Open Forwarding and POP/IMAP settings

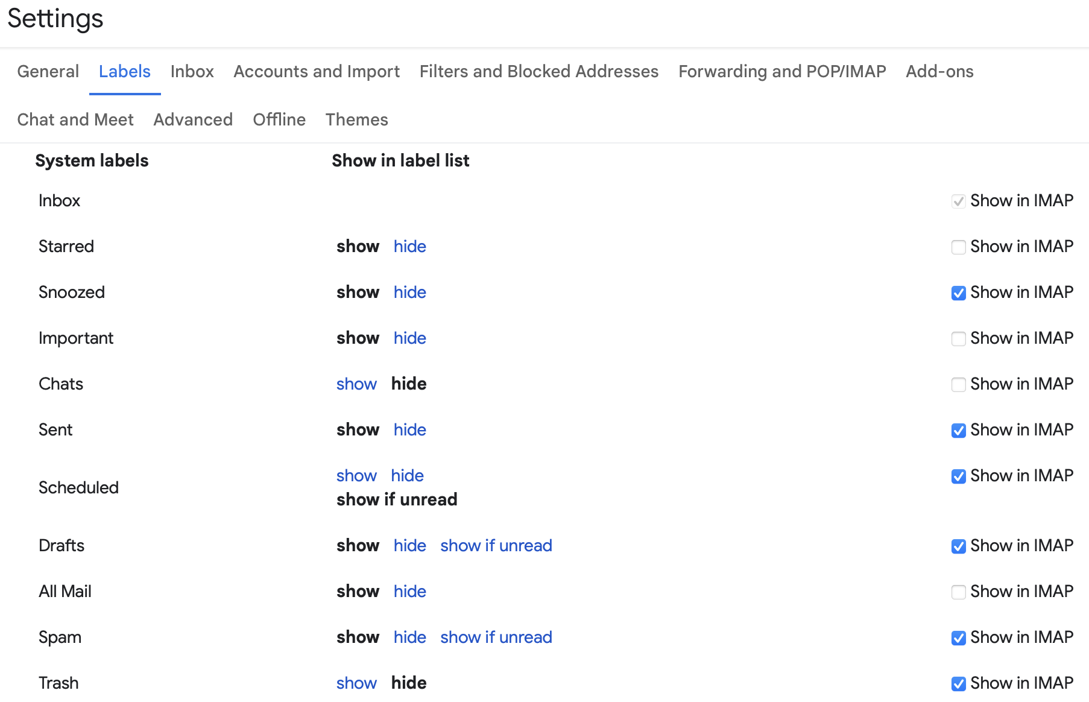[781, 71]
